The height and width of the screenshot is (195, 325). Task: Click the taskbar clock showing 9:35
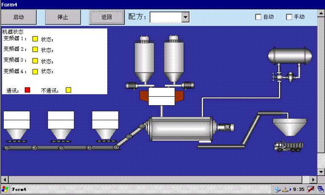[x=299, y=189]
